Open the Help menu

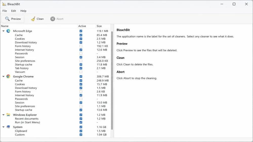click(23, 11)
